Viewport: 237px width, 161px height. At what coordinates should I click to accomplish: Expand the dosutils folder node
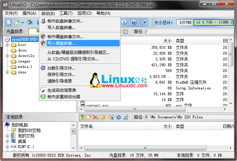coord(7,56)
